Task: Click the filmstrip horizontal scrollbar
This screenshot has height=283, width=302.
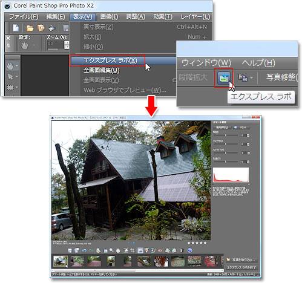Action: [x=137, y=270]
